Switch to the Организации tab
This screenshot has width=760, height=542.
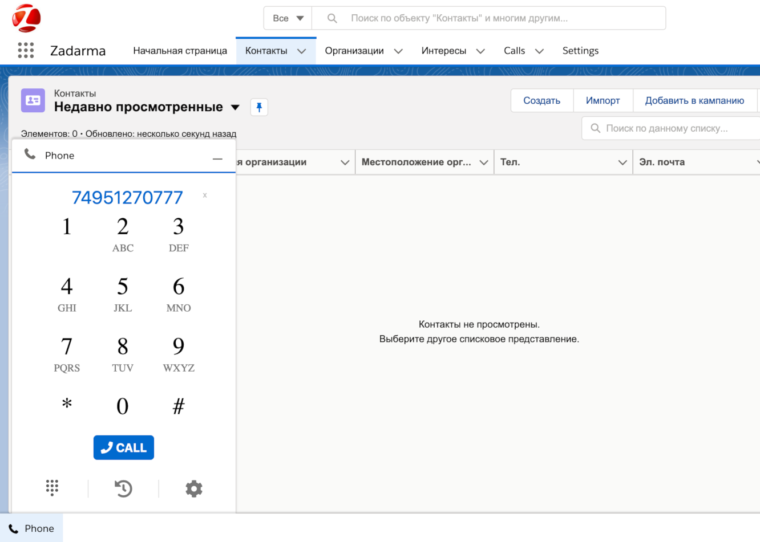[x=357, y=50]
